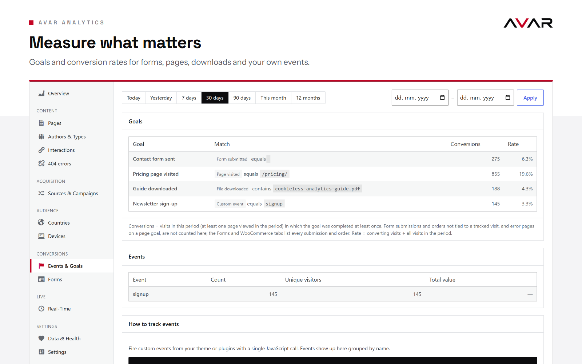Select the This month range
Image resolution: width=582 pixels, height=364 pixels.
pyautogui.click(x=273, y=98)
